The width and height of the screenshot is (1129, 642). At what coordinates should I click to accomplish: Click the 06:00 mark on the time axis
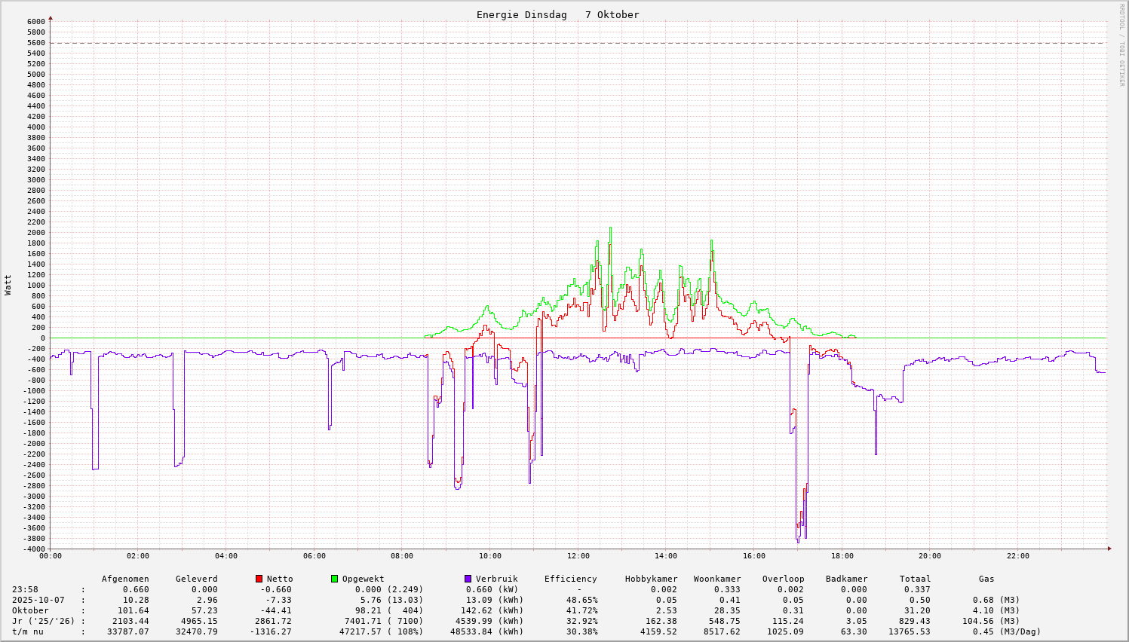[314, 556]
